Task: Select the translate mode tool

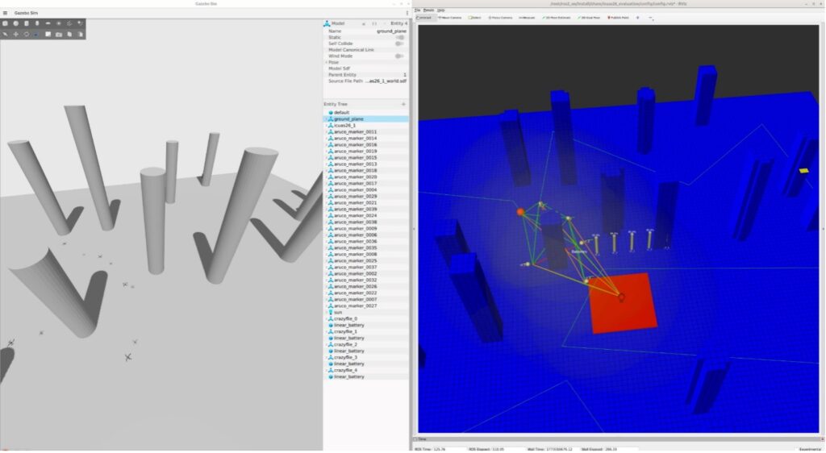Action: tap(16, 34)
